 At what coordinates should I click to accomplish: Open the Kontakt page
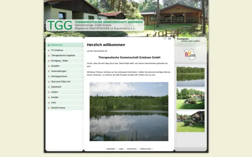pos(64,97)
